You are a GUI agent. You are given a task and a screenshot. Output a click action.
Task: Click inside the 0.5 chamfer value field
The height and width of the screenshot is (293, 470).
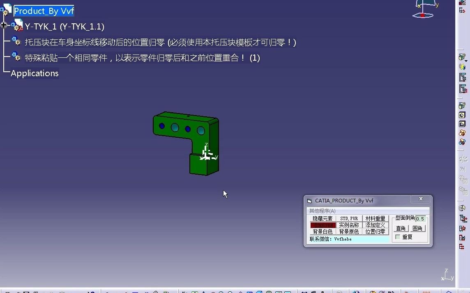coord(421,219)
